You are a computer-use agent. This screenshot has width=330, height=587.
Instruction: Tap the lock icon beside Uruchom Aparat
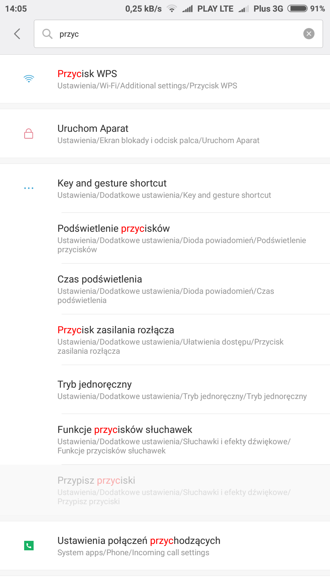click(x=29, y=134)
